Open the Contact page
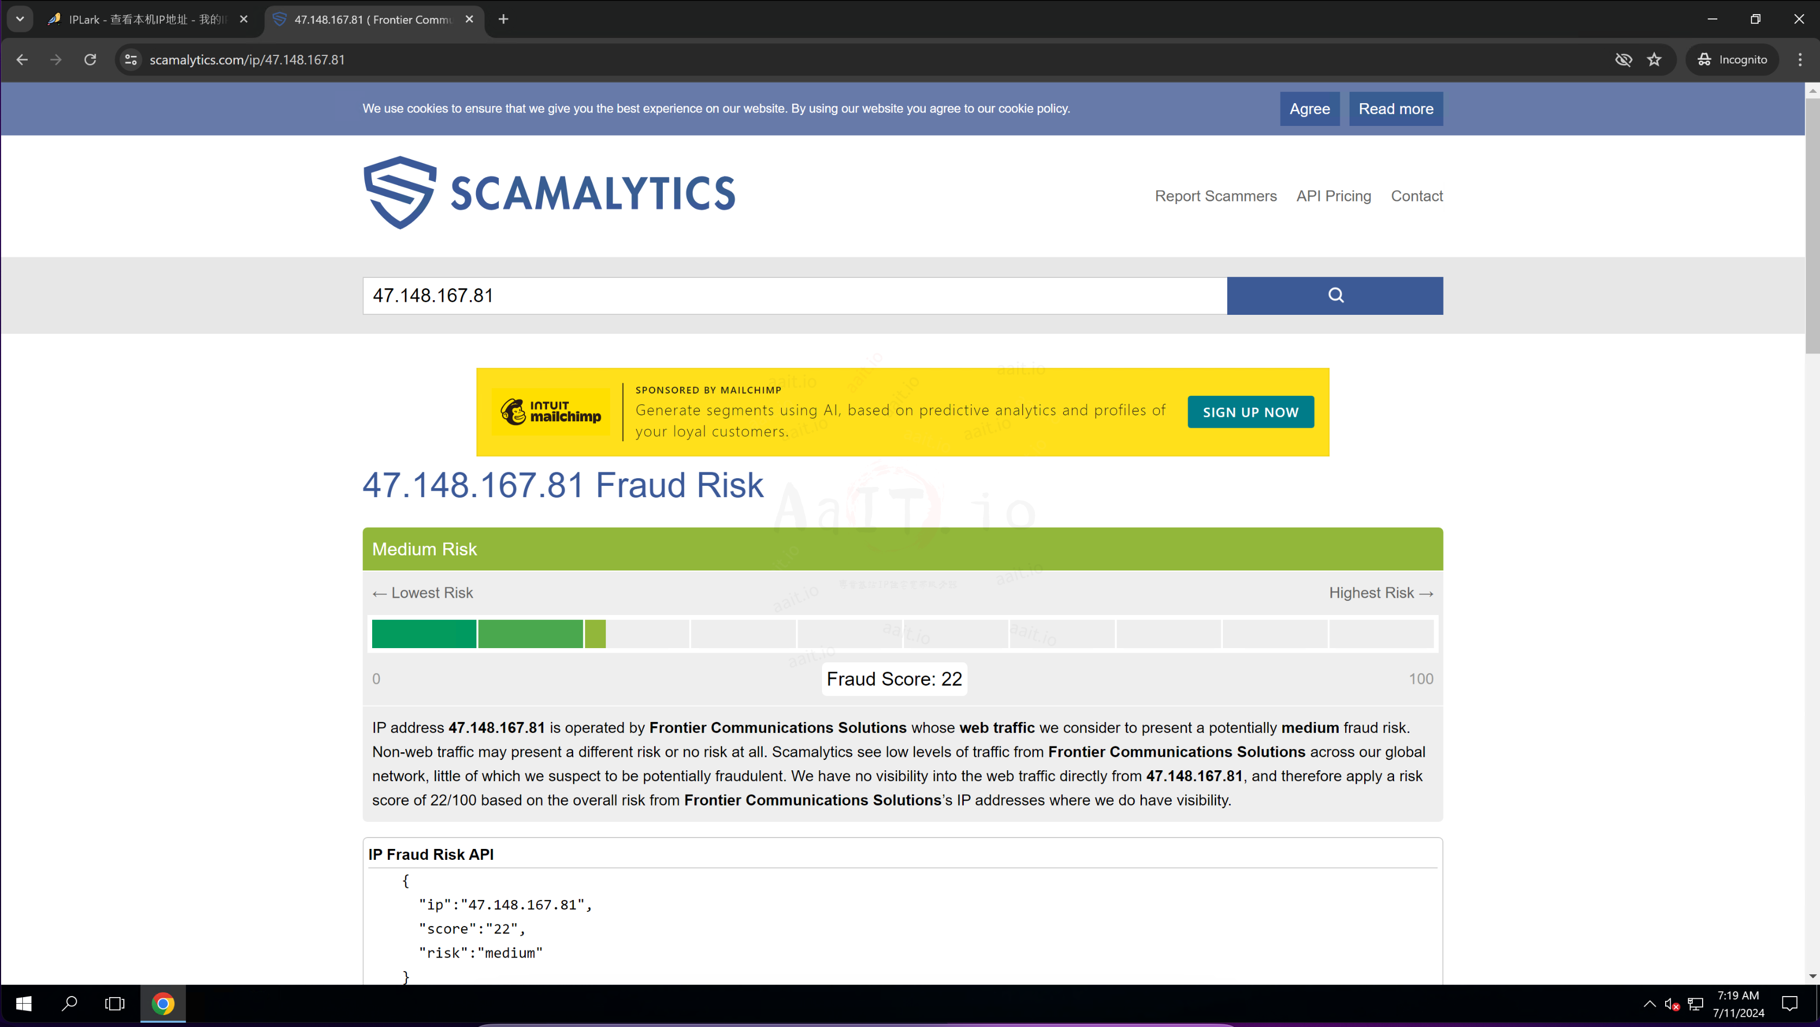 (x=1416, y=196)
